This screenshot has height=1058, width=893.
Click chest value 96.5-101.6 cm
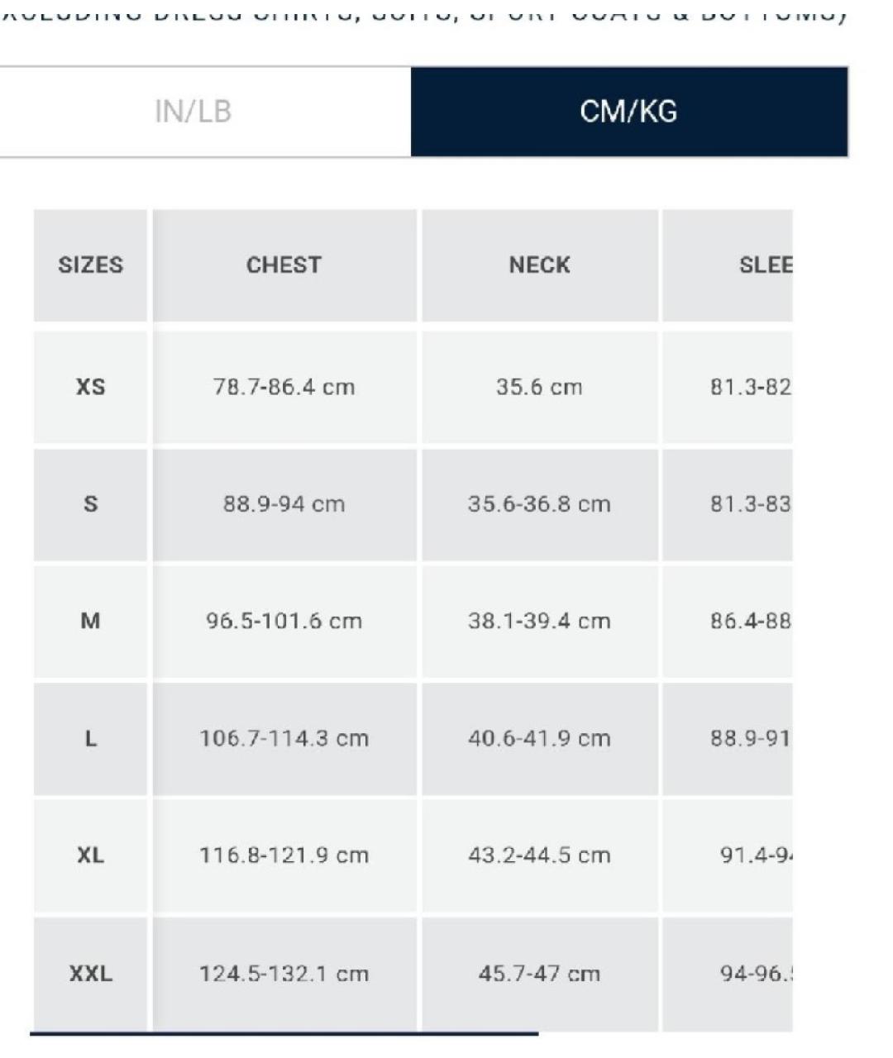click(284, 622)
